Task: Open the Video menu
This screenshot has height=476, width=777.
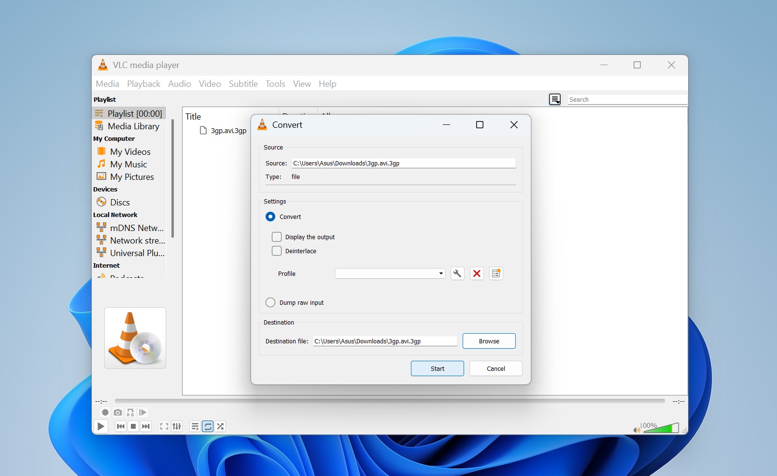Action: 210,84
